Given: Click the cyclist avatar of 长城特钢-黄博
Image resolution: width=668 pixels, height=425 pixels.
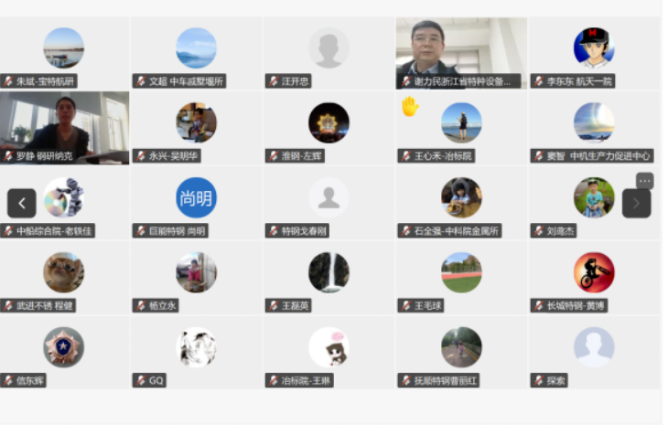Looking at the screenshot, I should 594,272.
